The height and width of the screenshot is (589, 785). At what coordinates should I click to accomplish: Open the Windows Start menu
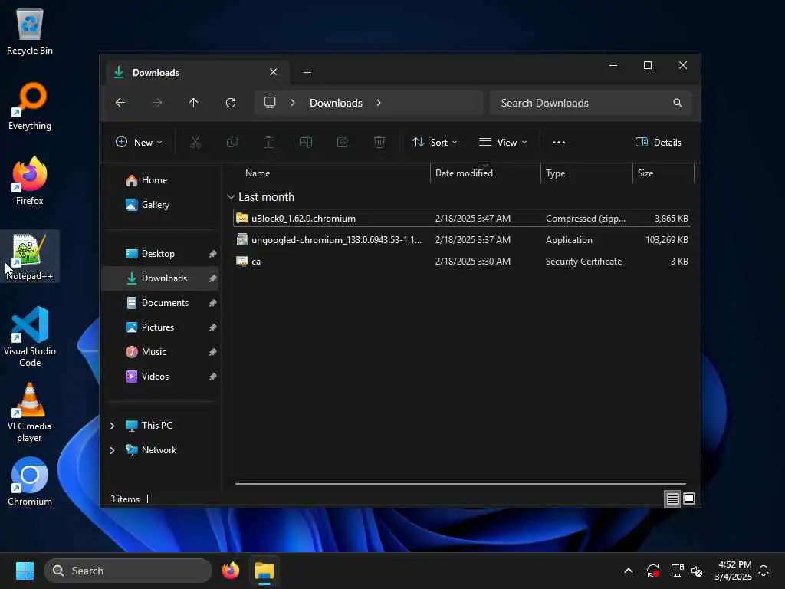click(25, 571)
